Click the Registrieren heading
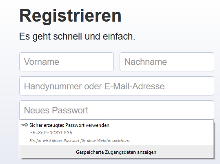Image resolution: width=220 pixels, height=164 pixels. click(x=70, y=16)
